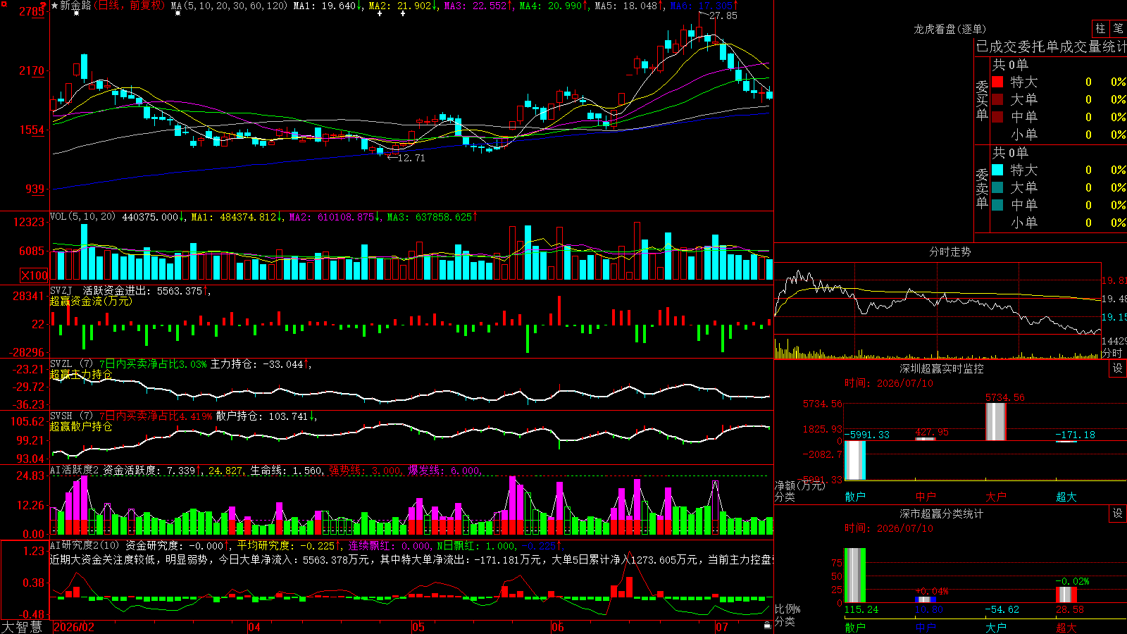Click the 大智慧 logo
This screenshot has height=634, width=1127.
tap(21, 627)
